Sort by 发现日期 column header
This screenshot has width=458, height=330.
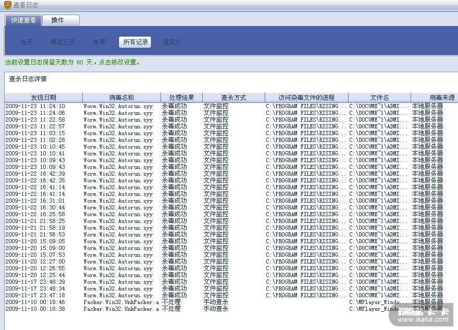pos(43,98)
